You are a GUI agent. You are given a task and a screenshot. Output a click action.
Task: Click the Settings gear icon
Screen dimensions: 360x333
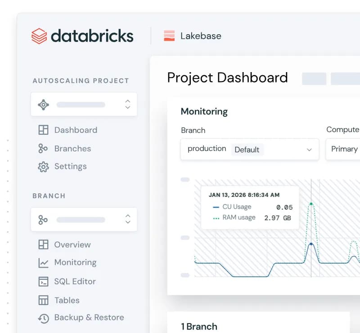(x=43, y=167)
